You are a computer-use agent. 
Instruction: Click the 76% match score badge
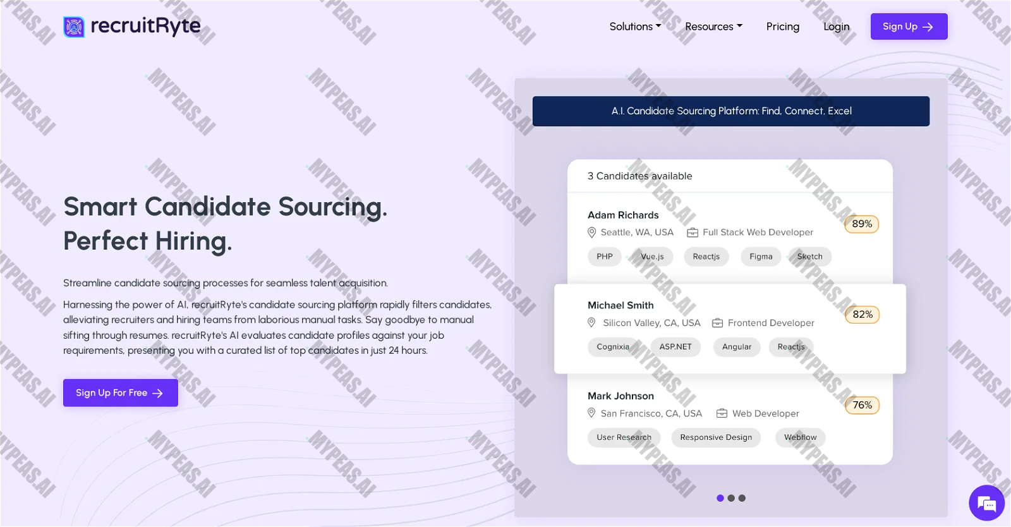[x=863, y=405]
